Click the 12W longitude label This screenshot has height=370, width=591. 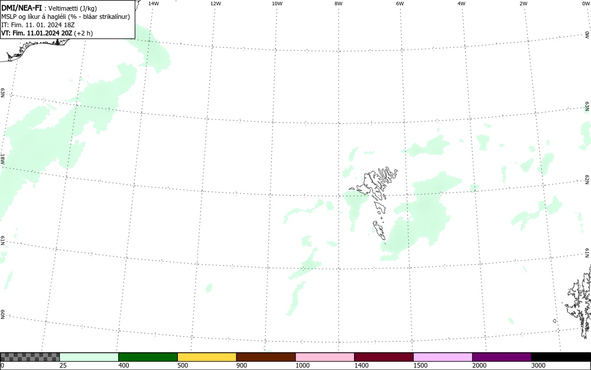pos(215,4)
